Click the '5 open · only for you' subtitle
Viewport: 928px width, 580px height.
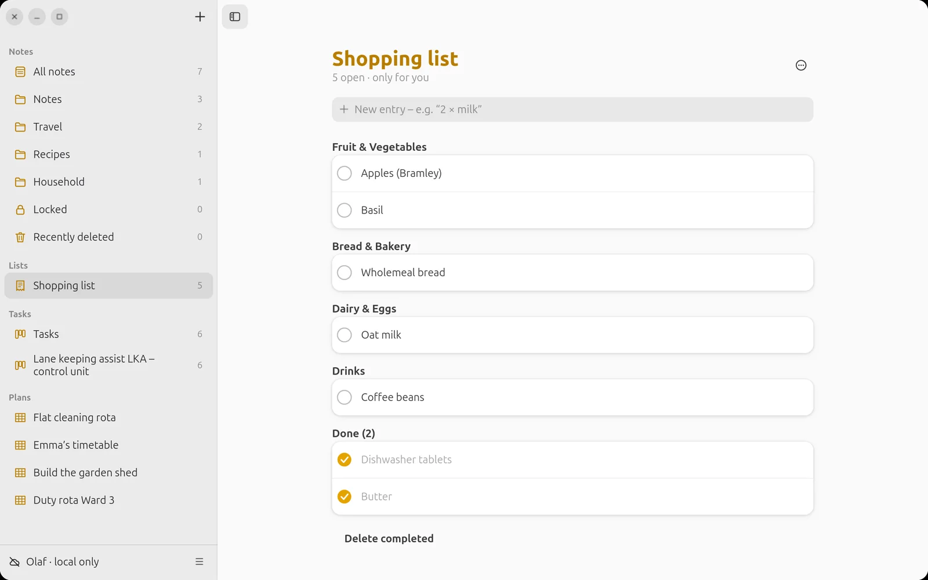point(380,78)
